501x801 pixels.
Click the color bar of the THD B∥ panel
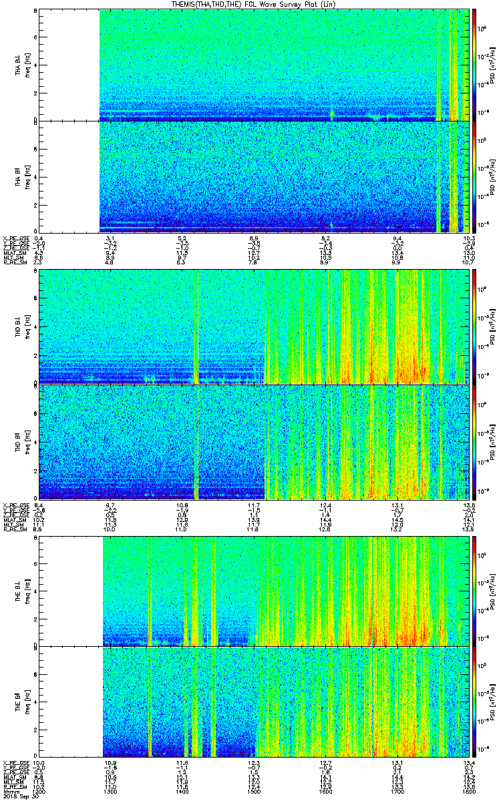click(x=474, y=441)
